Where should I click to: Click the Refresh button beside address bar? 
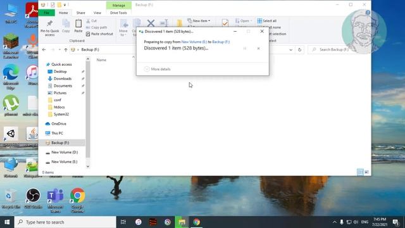(x=299, y=49)
